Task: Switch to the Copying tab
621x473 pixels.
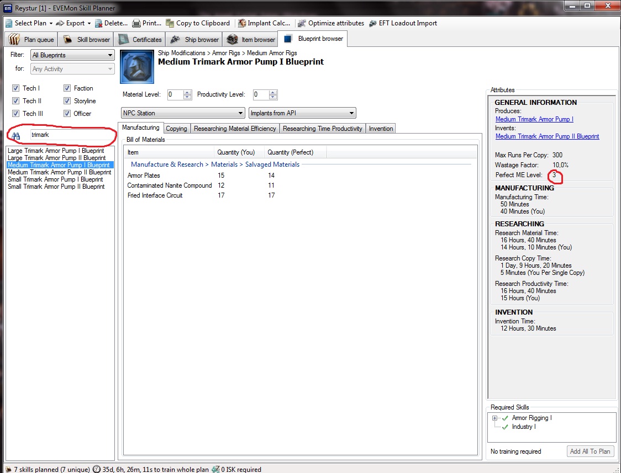Action: (x=176, y=129)
